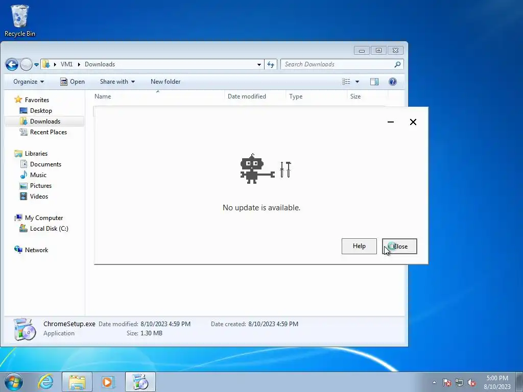Open Windows Media Player from taskbar
The height and width of the screenshot is (392, 523).
pos(108,382)
